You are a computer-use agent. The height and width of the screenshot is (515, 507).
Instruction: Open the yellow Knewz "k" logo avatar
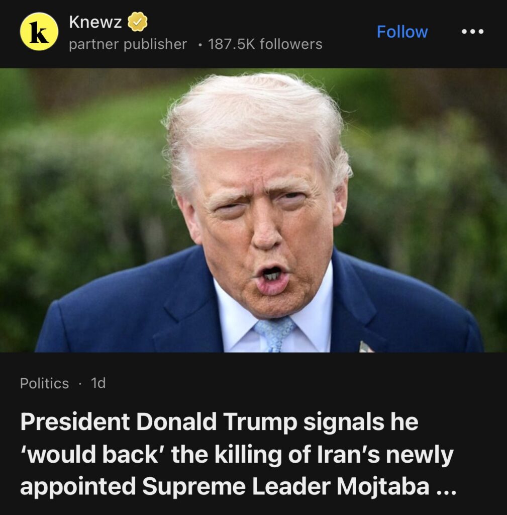pyautogui.click(x=39, y=32)
